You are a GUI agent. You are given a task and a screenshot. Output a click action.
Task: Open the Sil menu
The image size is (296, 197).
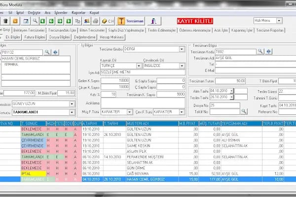[10, 13]
